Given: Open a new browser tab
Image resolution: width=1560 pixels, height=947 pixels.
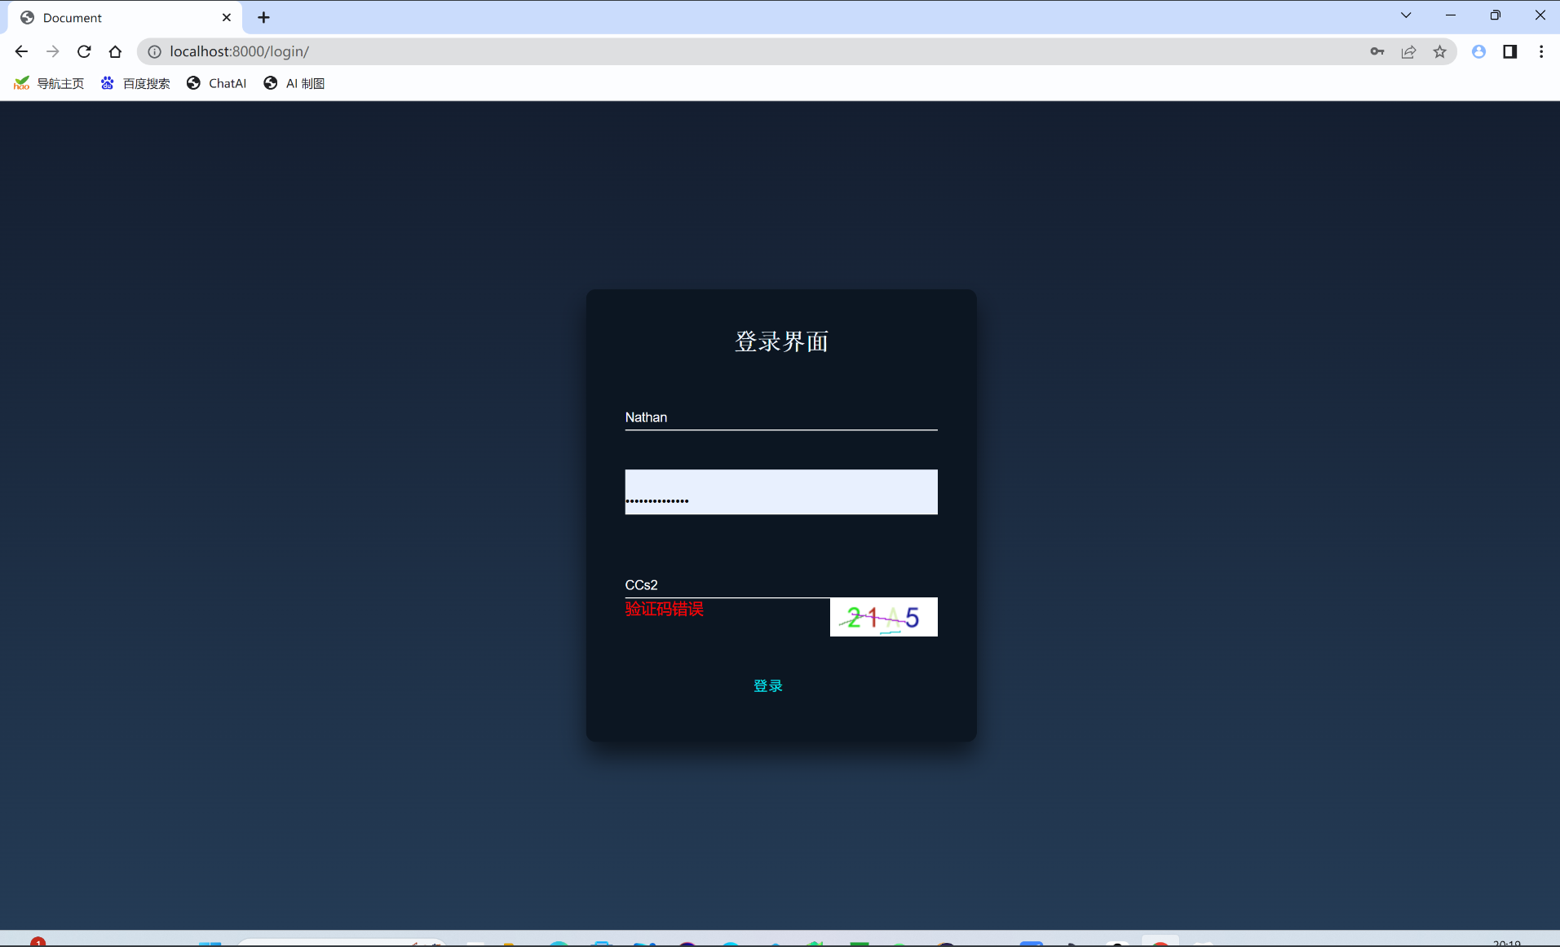Looking at the screenshot, I should coord(263,17).
